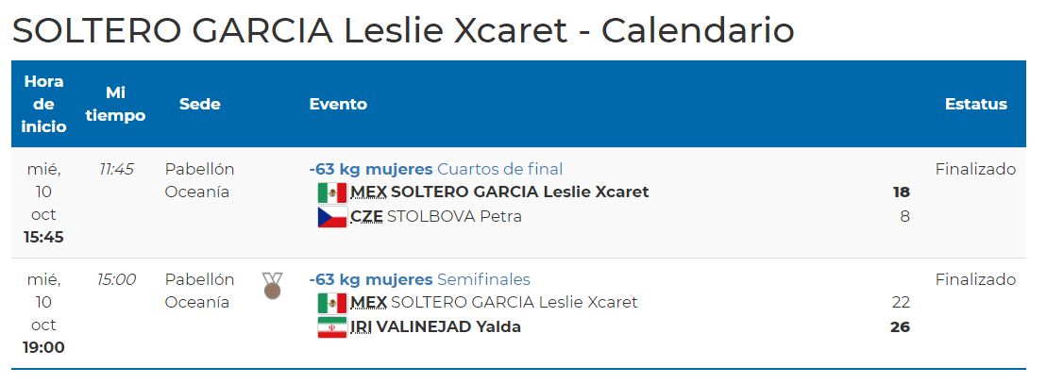Click the winning score 26 for Valinejad
Viewport: 1047px width, 384px height.
[900, 327]
